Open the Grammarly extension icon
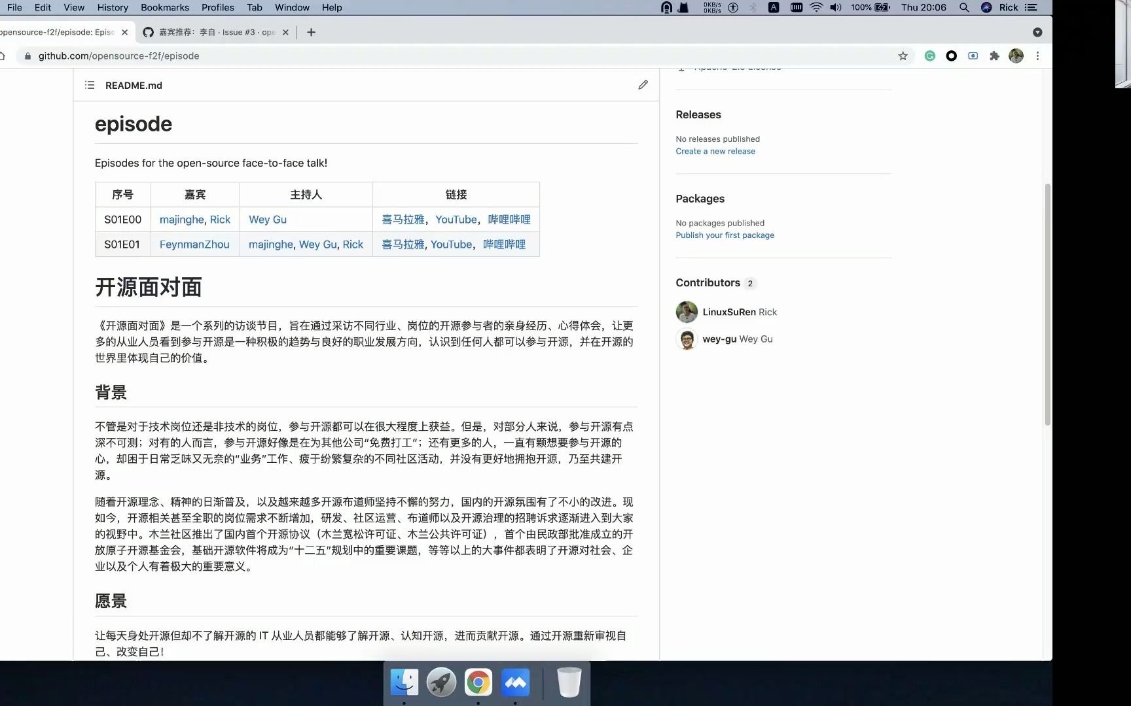Image resolution: width=1131 pixels, height=706 pixels. 929,56
